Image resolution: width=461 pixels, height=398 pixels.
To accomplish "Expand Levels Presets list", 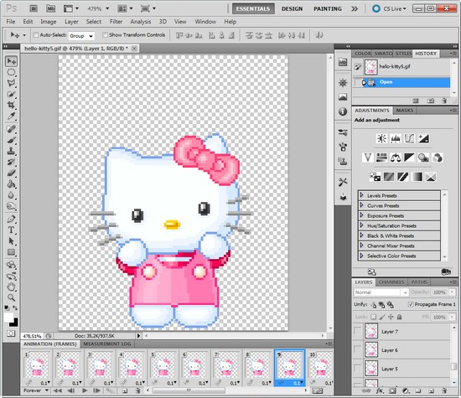I will [361, 195].
